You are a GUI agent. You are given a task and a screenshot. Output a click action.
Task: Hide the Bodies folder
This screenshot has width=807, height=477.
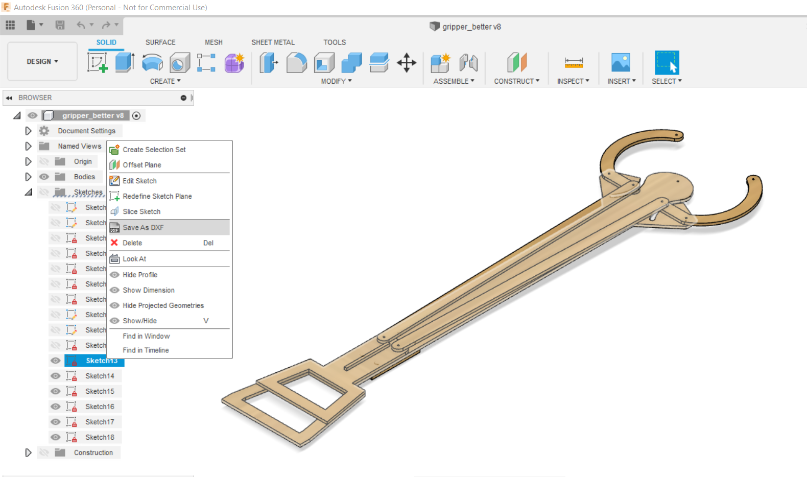44,177
